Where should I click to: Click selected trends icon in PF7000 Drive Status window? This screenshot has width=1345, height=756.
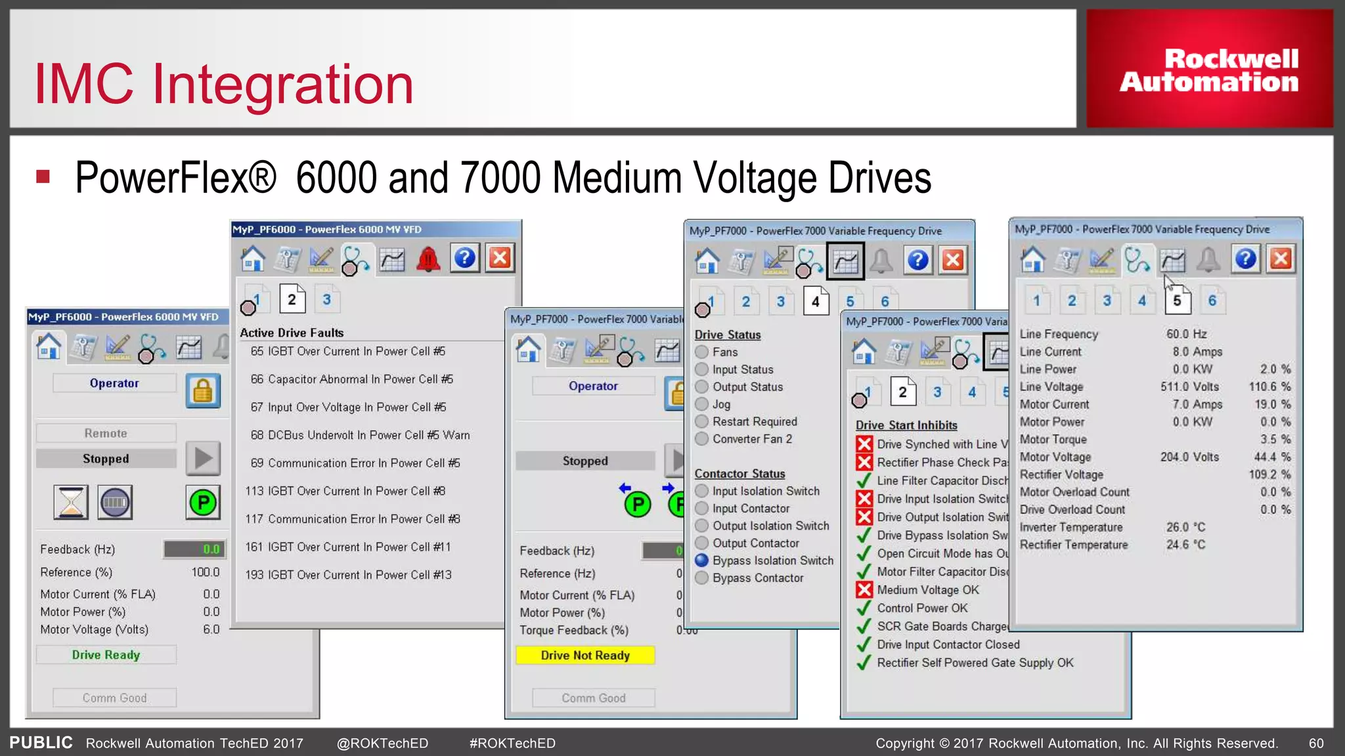(845, 261)
